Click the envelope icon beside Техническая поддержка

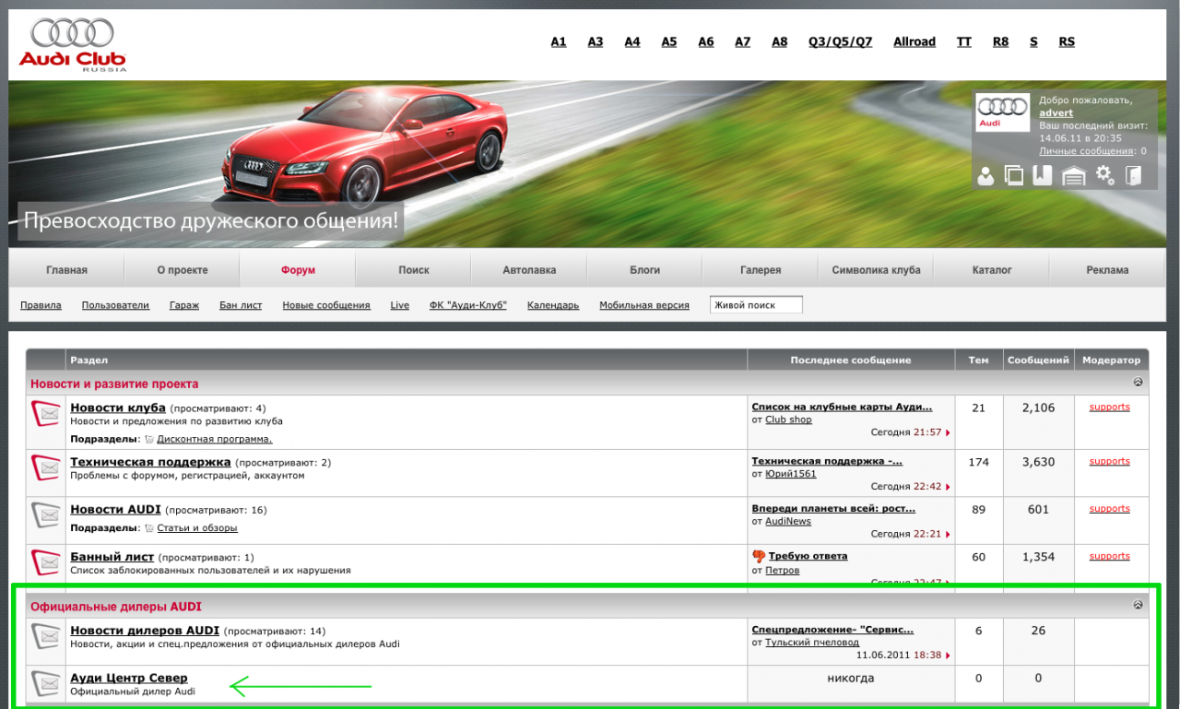(x=46, y=468)
